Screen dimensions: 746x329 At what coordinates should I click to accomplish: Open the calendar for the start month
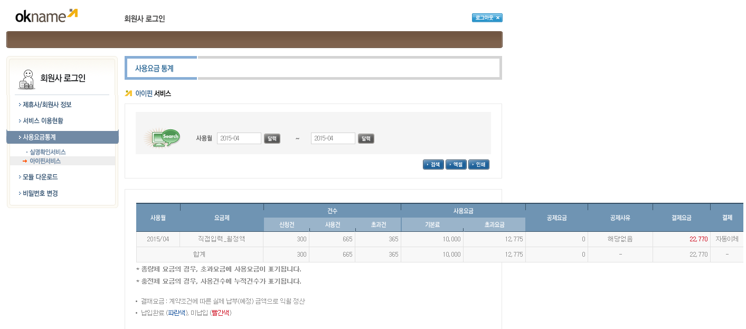272,139
